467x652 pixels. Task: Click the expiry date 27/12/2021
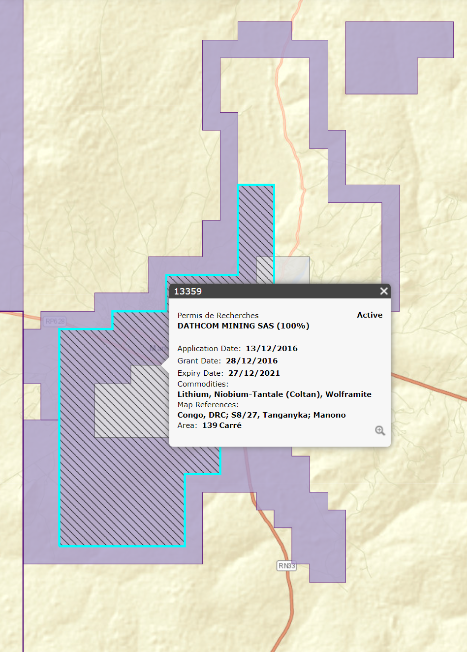[x=254, y=373]
